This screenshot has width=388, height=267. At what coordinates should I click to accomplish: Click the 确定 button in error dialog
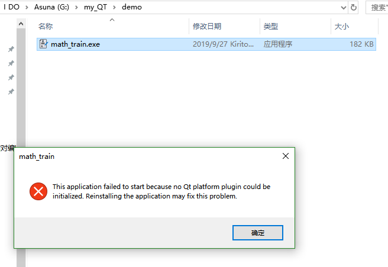tap(258, 233)
